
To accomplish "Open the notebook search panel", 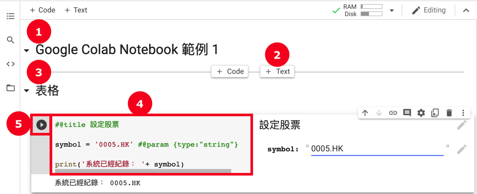I will click(10, 40).
